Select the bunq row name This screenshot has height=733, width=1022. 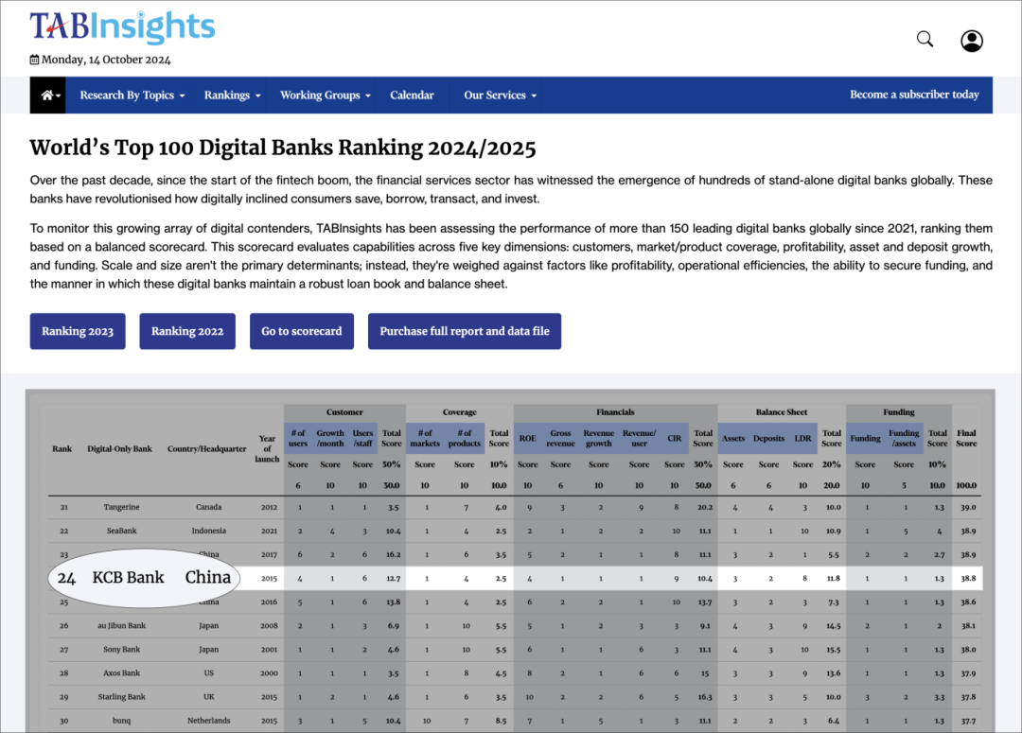tap(122, 721)
